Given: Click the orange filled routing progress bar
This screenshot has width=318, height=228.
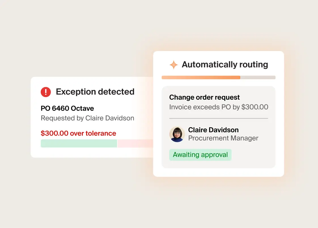Looking at the screenshot, I should 201,78.
